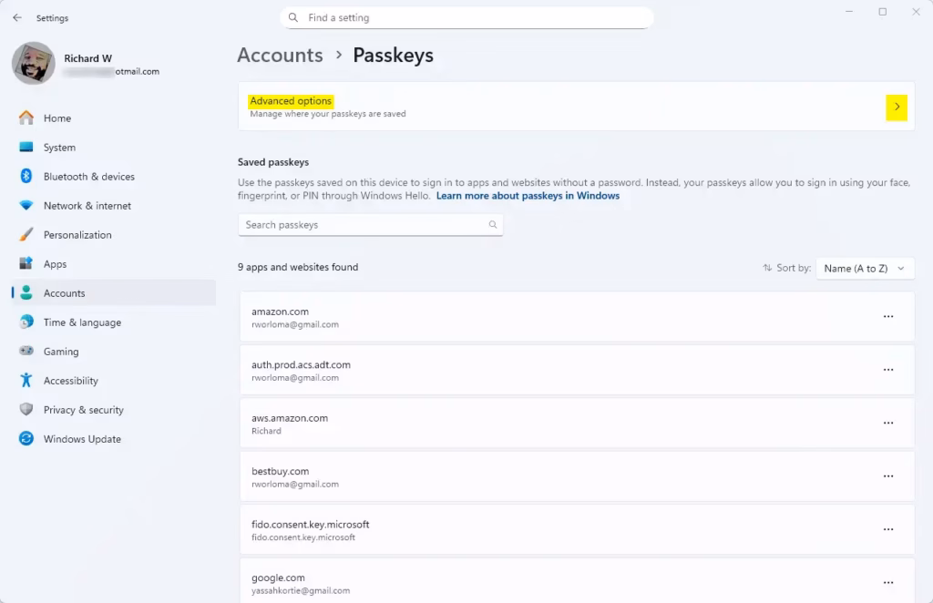The width and height of the screenshot is (933, 603).
Task: Click the highlighted Advanced options link
Action: click(290, 100)
